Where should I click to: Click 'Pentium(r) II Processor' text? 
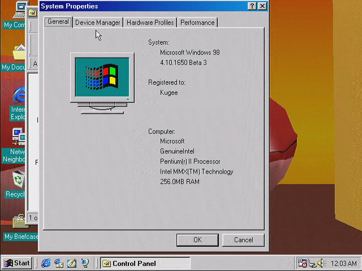pos(190,161)
